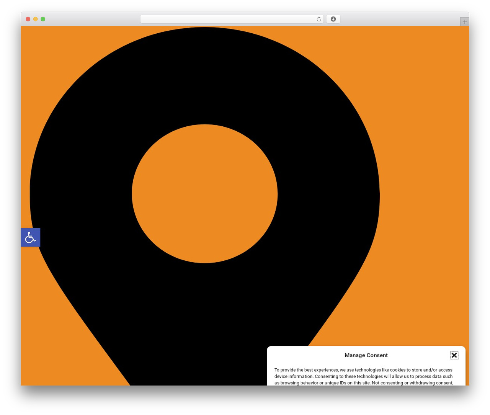Close the Manage Consent popup
The image size is (490, 415).
tap(454, 355)
